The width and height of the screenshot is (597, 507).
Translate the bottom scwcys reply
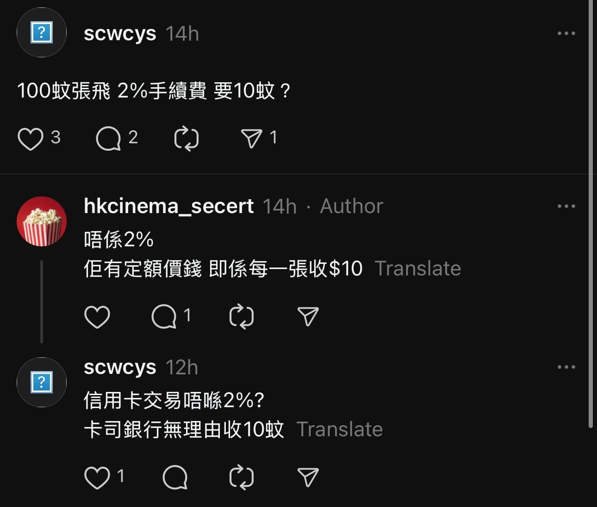tap(340, 429)
